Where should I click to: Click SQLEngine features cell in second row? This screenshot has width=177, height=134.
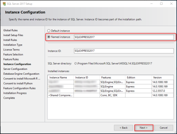113,86
